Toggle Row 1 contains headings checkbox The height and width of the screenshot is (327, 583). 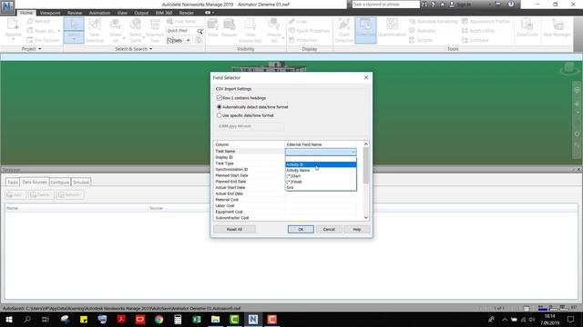219,98
